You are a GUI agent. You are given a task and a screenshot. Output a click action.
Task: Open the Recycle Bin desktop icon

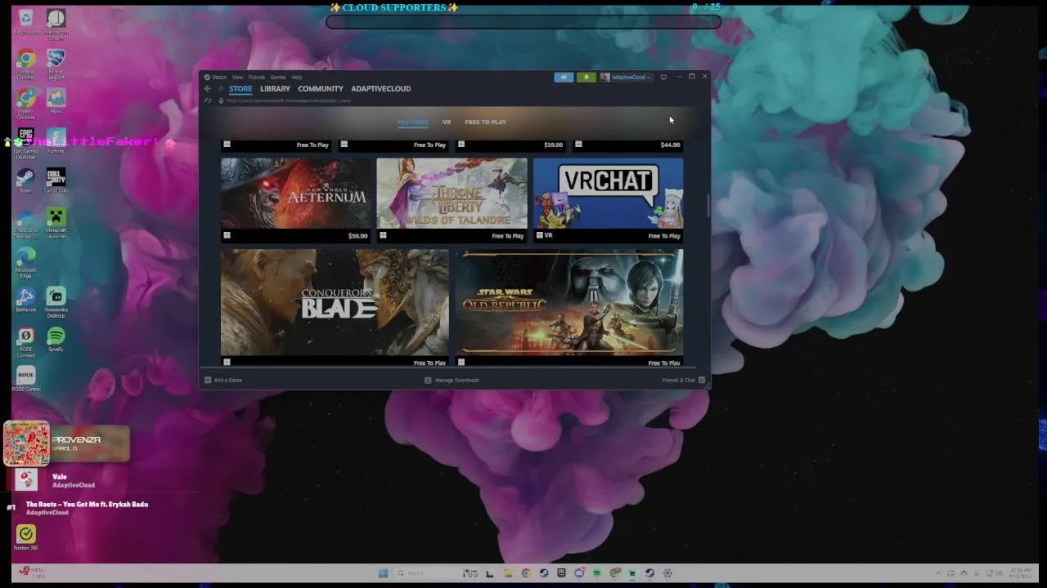point(25,22)
